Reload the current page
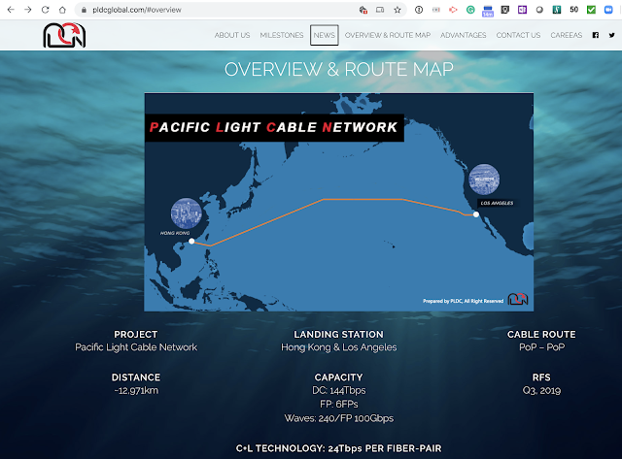 (x=46, y=10)
